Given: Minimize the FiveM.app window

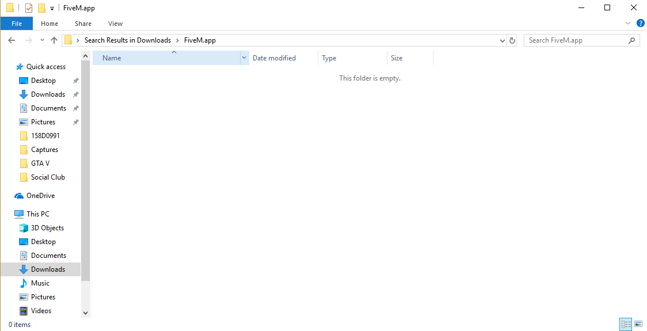Looking at the screenshot, I should [581, 7].
